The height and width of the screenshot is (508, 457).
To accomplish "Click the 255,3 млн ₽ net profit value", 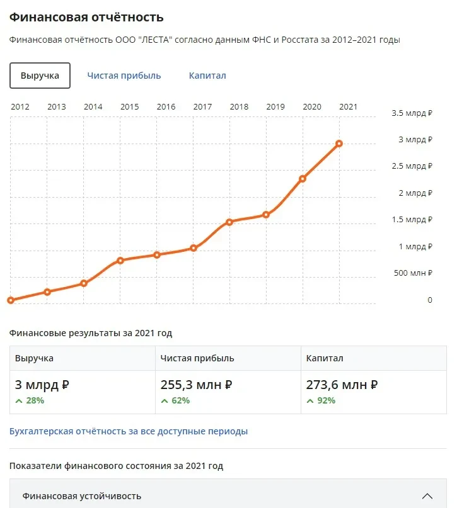I will pyautogui.click(x=197, y=385).
